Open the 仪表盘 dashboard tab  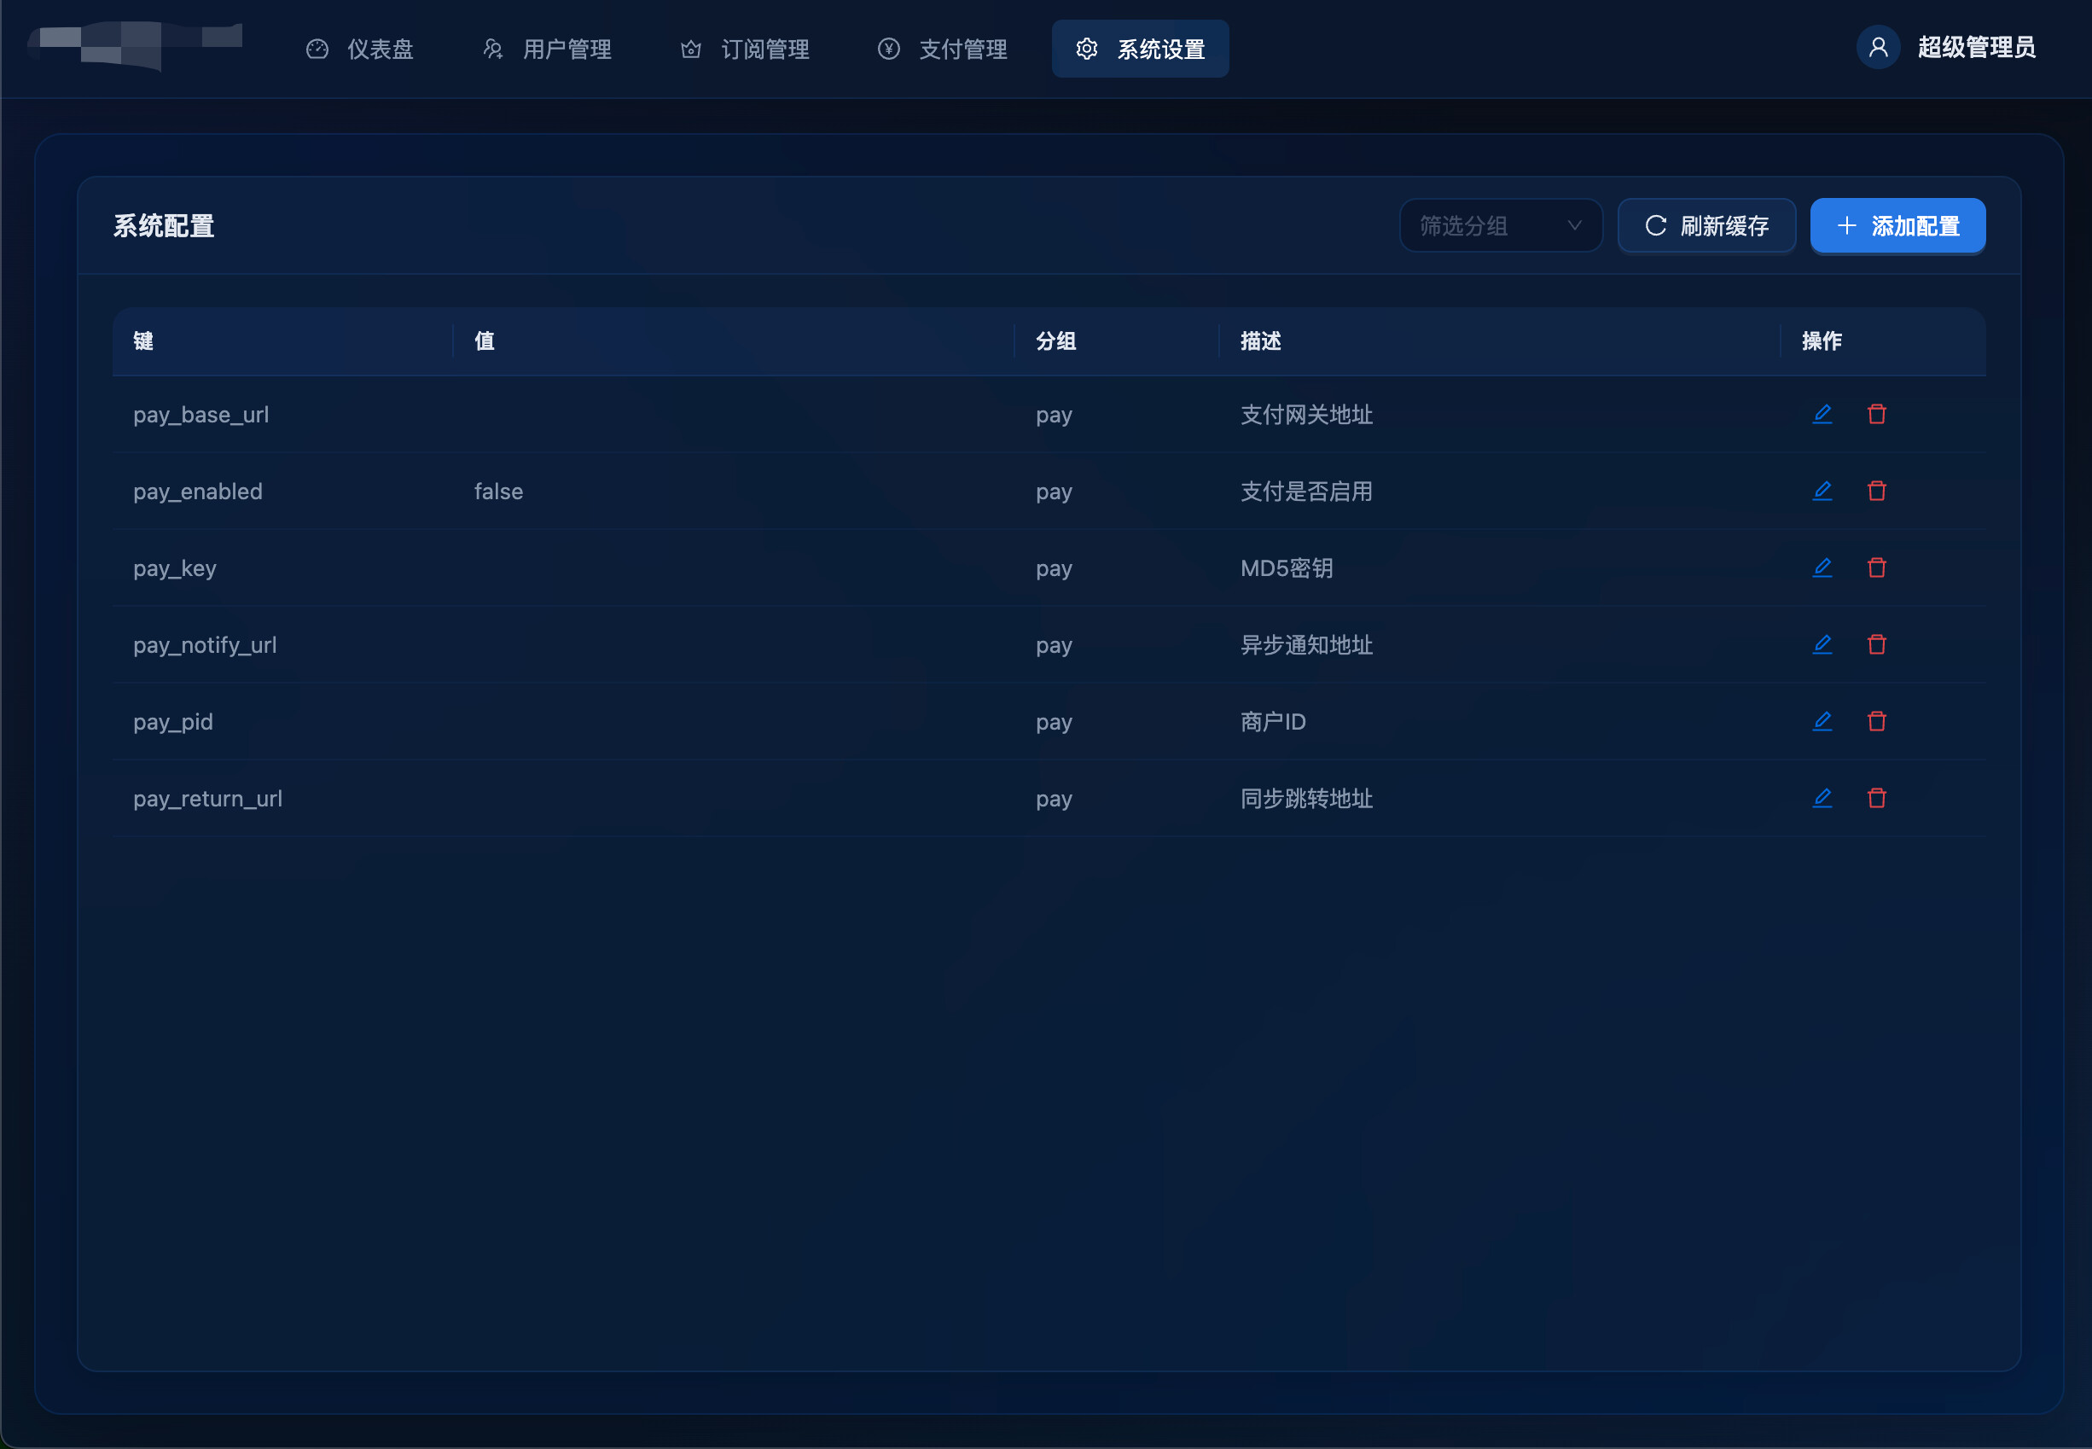360,49
